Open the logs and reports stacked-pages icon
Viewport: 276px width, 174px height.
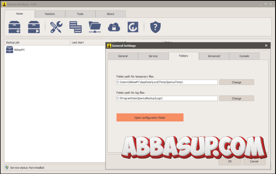[75, 27]
